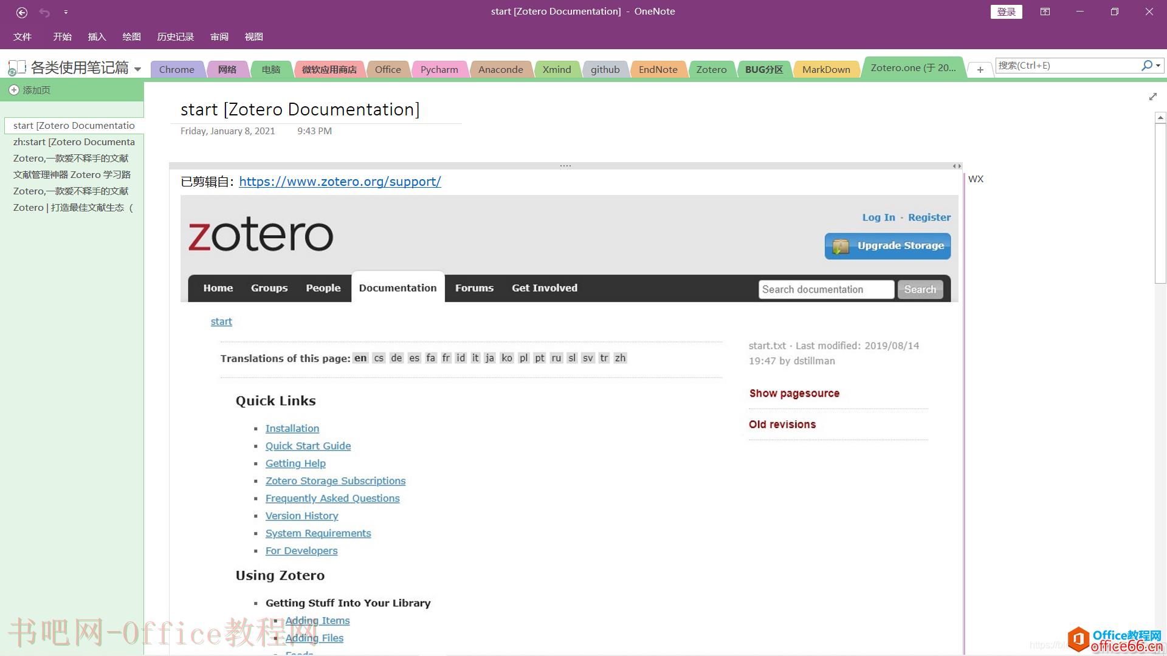The height and width of the screenshot is (656, 1167).
Task: Switch to the 微软应用商店 section tab
Action: coord(329,69)
